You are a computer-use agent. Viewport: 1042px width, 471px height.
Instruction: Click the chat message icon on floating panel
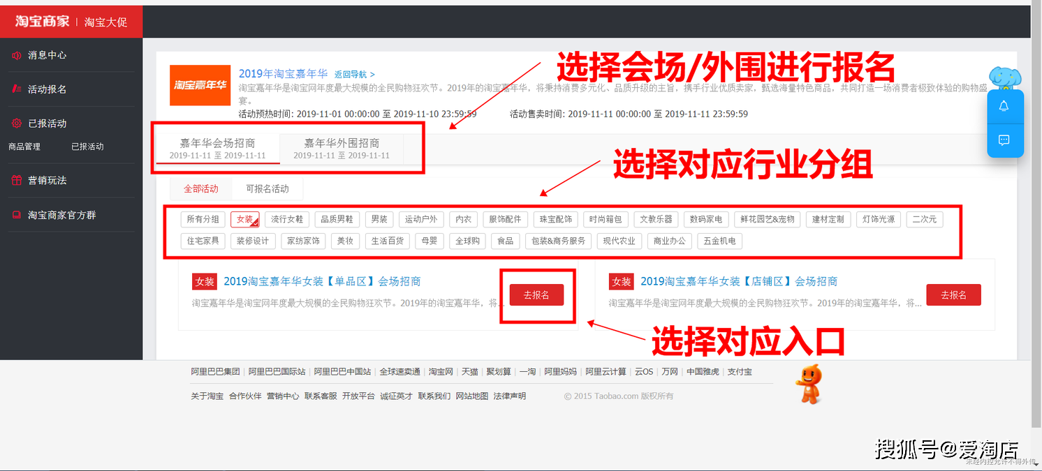[1004, 140]
